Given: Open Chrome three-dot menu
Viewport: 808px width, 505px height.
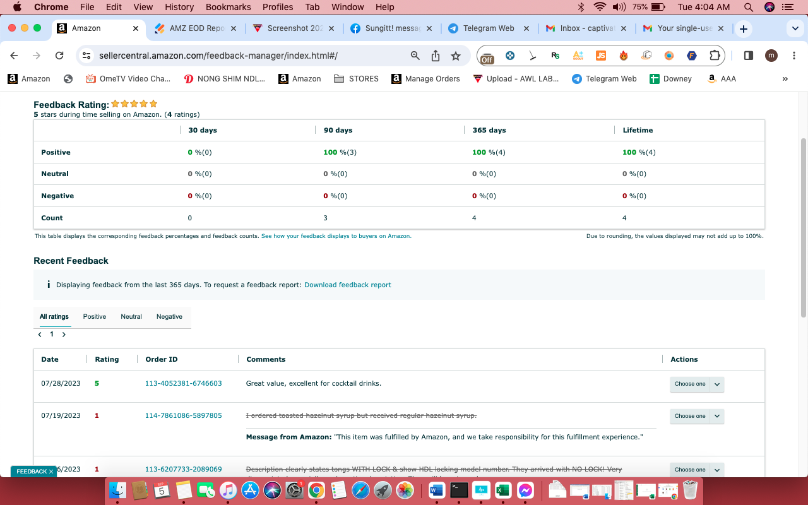Looking at the screenshot, I should (794, 56).
